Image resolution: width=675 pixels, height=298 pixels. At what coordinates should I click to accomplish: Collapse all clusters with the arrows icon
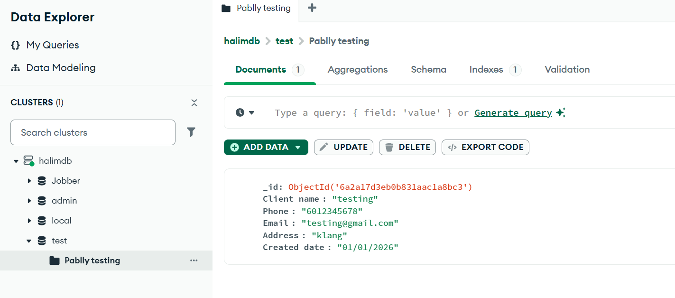click(x=194, y=102)
